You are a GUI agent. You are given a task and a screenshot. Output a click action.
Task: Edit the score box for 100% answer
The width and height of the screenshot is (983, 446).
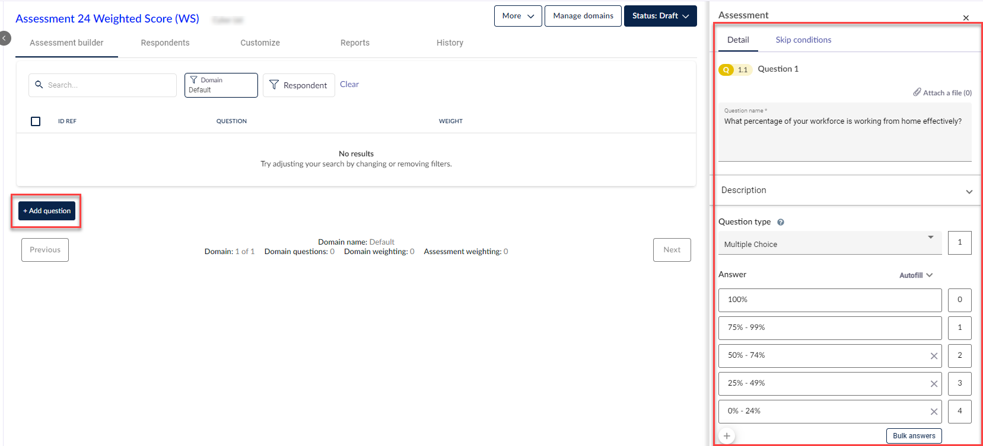click(x=959, y=300)
